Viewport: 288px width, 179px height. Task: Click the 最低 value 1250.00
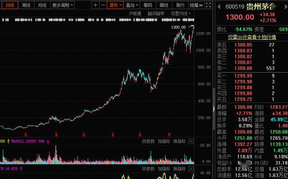(x=279, y=132)
